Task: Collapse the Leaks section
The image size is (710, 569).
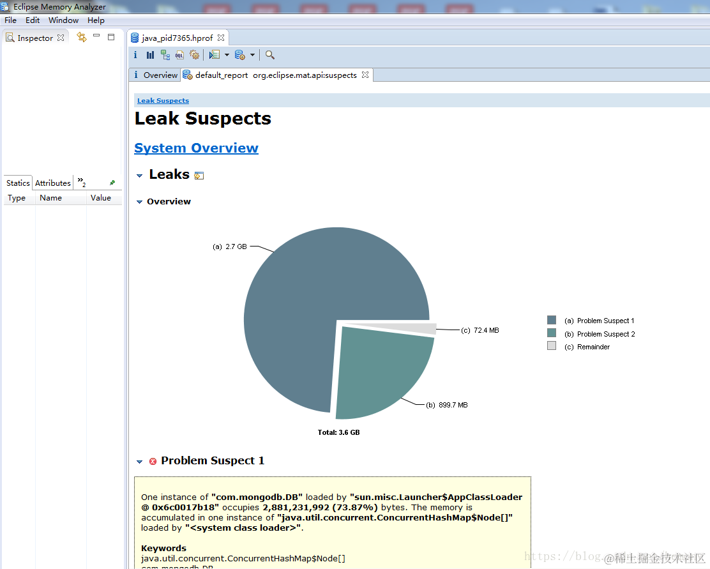Action: pyautogui.click(x=139, y=176)
